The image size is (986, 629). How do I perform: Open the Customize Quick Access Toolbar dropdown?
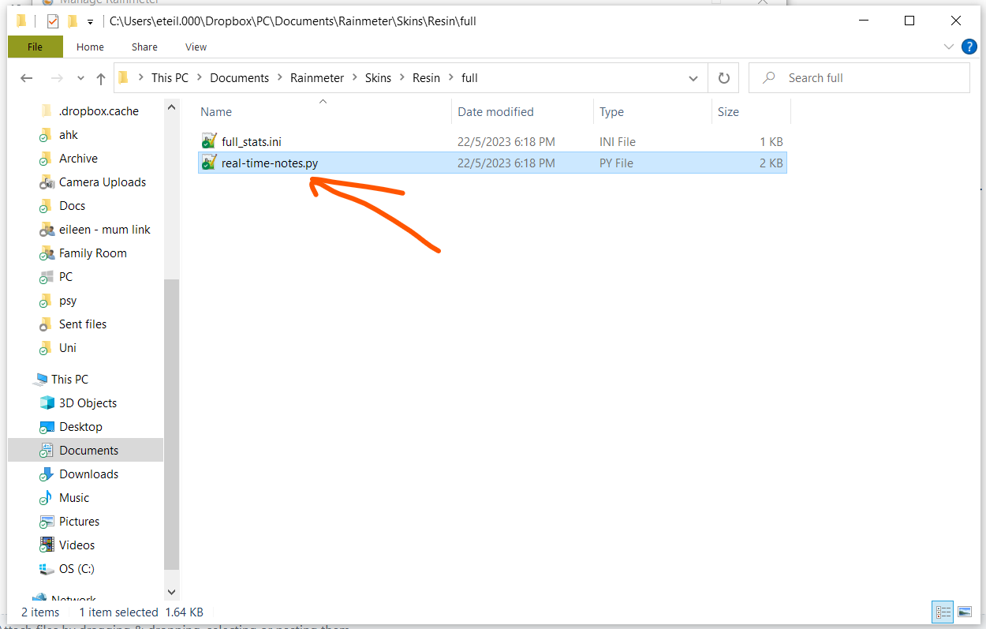91,21
